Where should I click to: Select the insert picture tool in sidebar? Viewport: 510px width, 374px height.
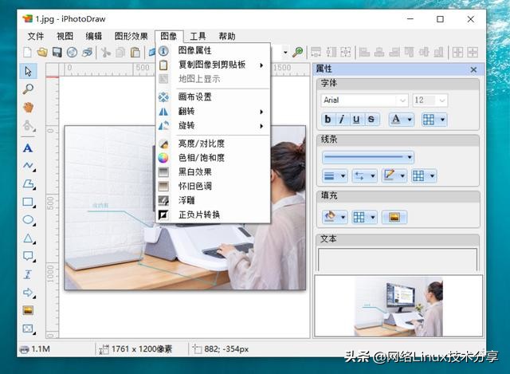tap(28, 310)
